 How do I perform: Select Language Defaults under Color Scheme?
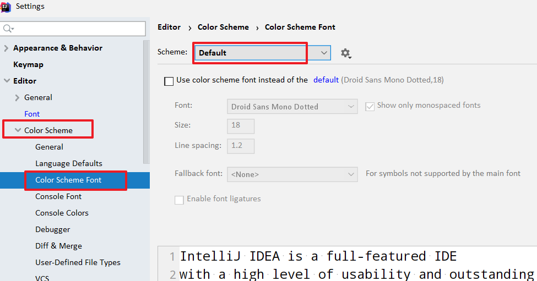(x=69, y=163)
